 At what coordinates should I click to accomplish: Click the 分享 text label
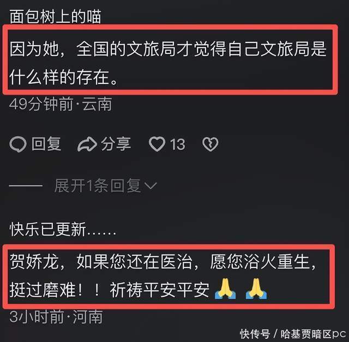point(116,144)
